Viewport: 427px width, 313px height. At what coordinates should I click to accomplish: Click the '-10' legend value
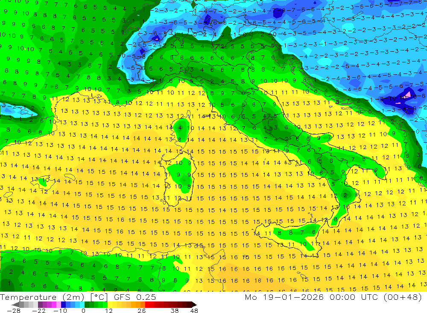[x=60, y=310]
